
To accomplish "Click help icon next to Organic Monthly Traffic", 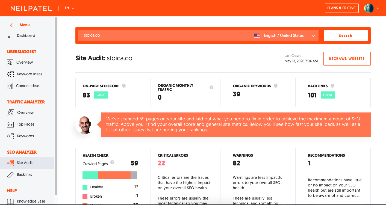I will (211, 87).
